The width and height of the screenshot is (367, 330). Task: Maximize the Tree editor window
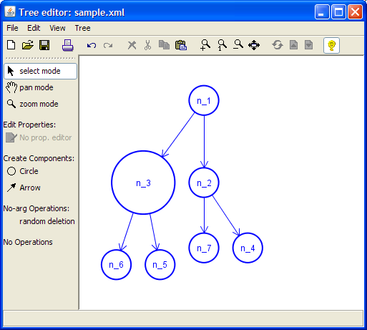pos(338,11)
